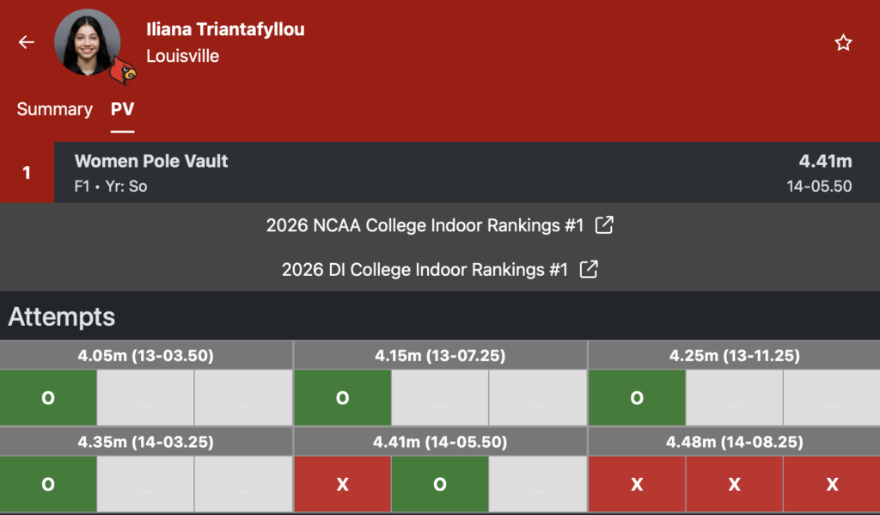Click the Louisville team name
Image resolution: width=880 pixels, height=515 pixels.
coord(182,56)
